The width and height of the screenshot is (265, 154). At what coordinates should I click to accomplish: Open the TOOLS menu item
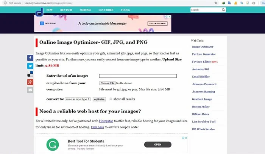[x=125, y=10]
